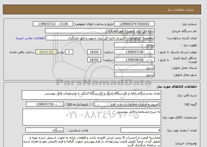Click the تعداد / مقدار مورد نیاز label
This screenshot has height=147, width=207.
pos(182,131)
